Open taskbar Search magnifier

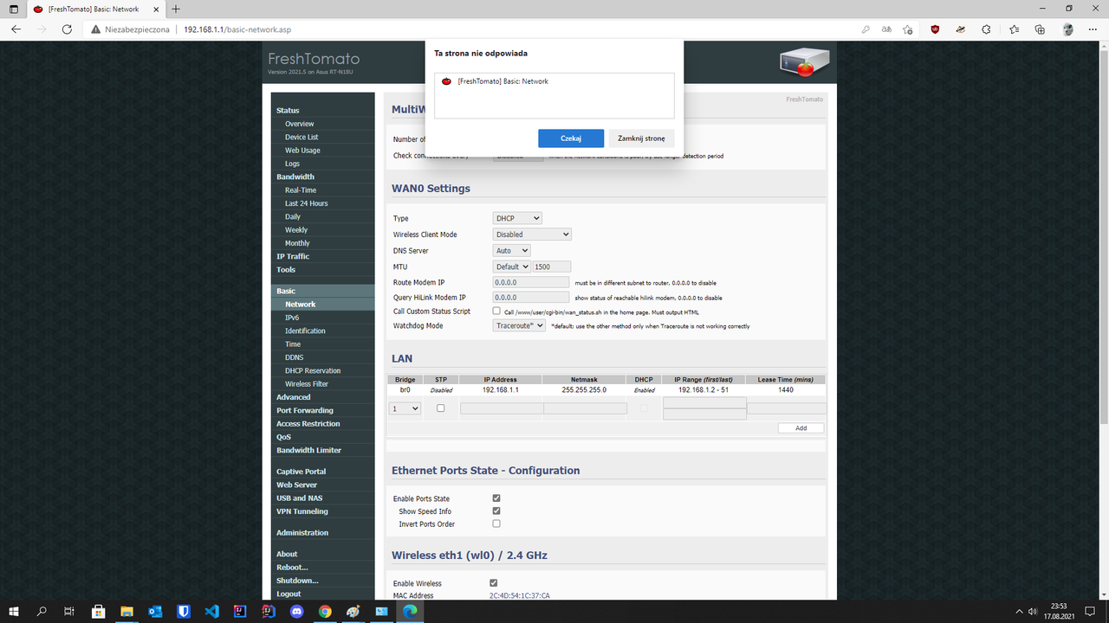click(x=42, y=611)
